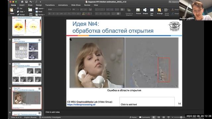This screenshot has width=212, height=119.
Task: Open the videoprocessing.ai link on slide
Action: [81, 104]
